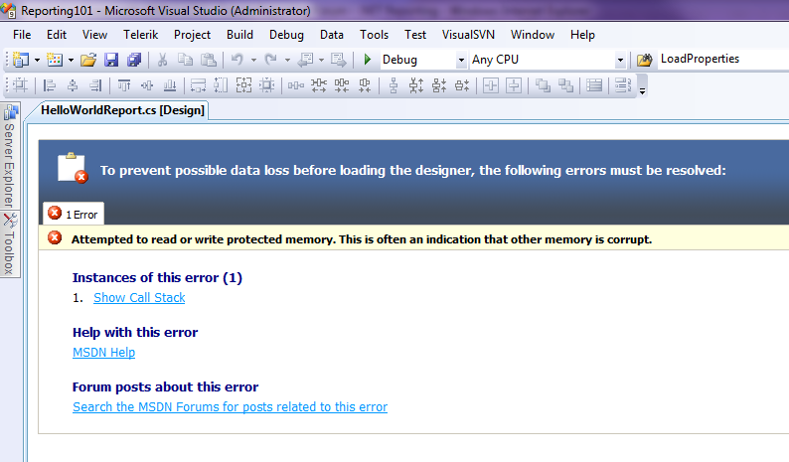Select the 1 Error tab
The height and width of the screenshot is (462, 789).
pyautogui.click(x=74, y=214)
